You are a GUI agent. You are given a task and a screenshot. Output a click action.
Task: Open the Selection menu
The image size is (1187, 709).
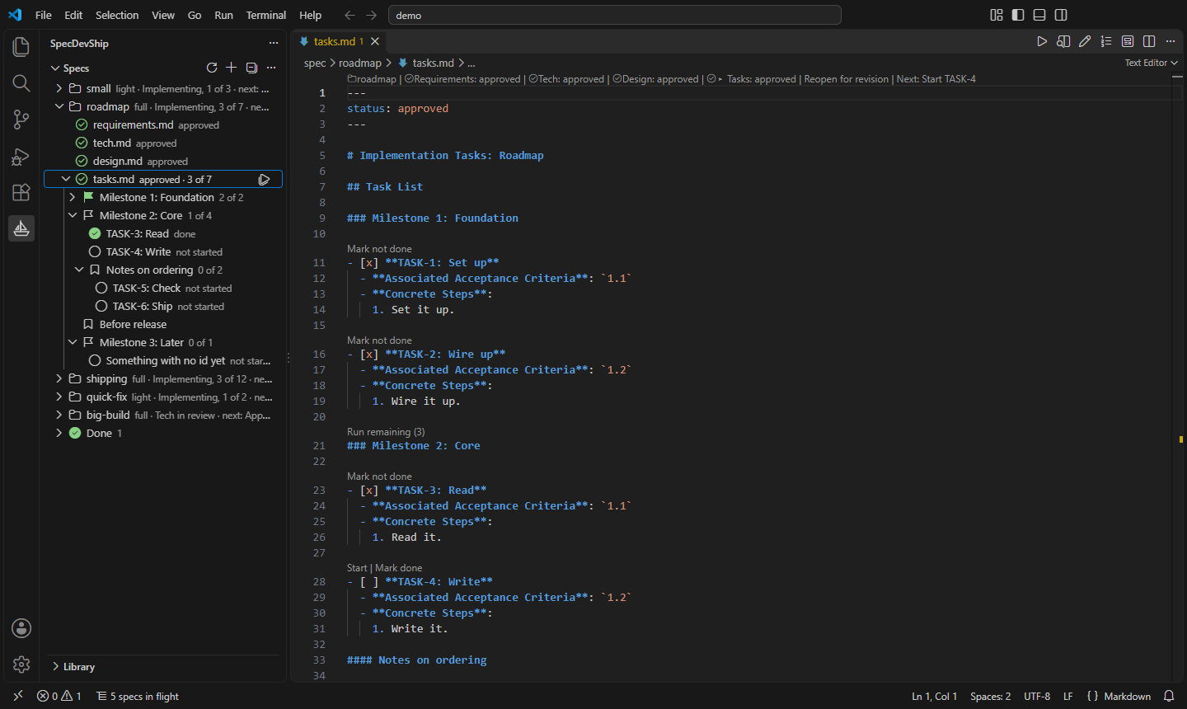coord(117,15)
